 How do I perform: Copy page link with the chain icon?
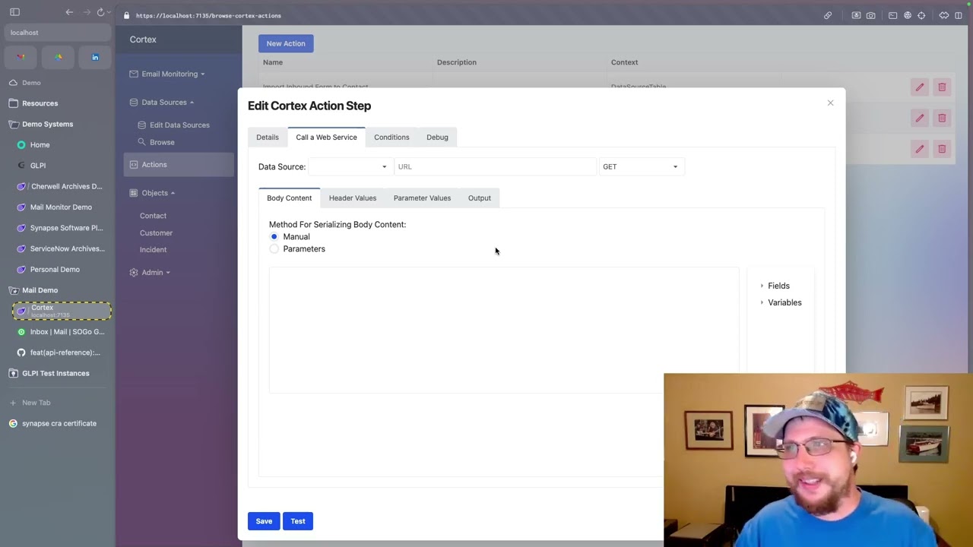(828, 15)
